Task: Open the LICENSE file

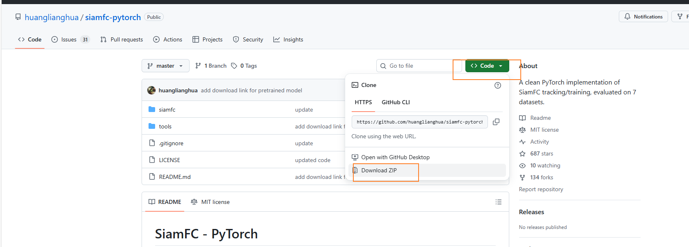Action: (x=169, y=160)
